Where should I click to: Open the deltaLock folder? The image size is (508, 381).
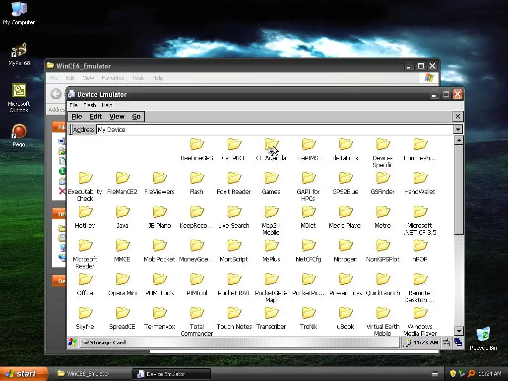[345, 150]
